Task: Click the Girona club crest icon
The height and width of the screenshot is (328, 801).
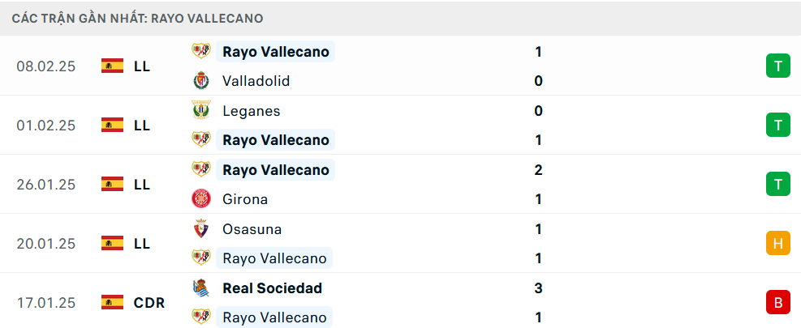Action: click(x=200, y=199)
